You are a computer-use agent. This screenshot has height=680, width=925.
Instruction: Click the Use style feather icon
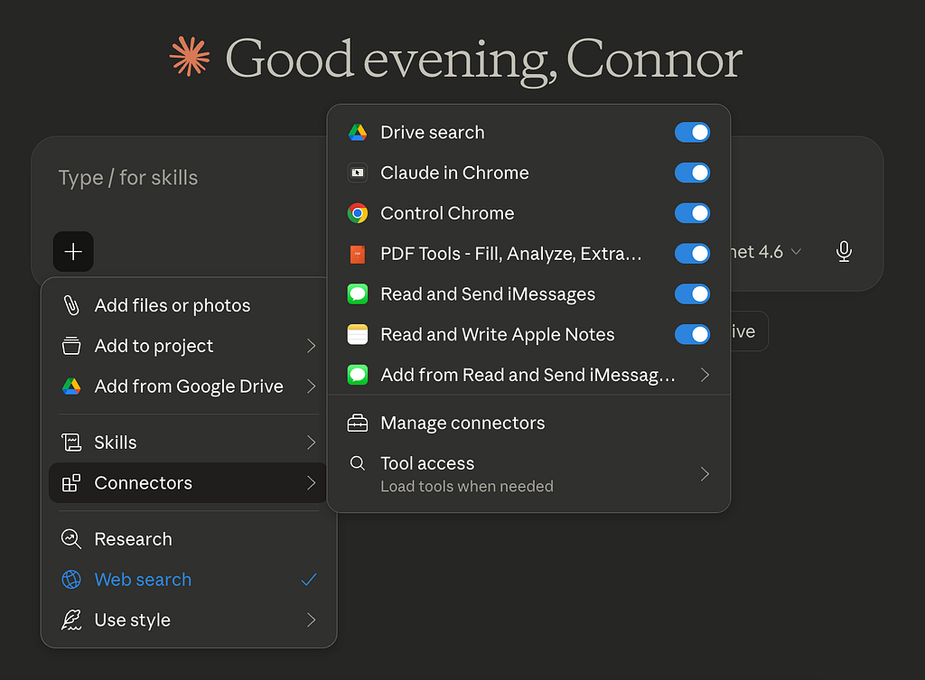[71, 619]
